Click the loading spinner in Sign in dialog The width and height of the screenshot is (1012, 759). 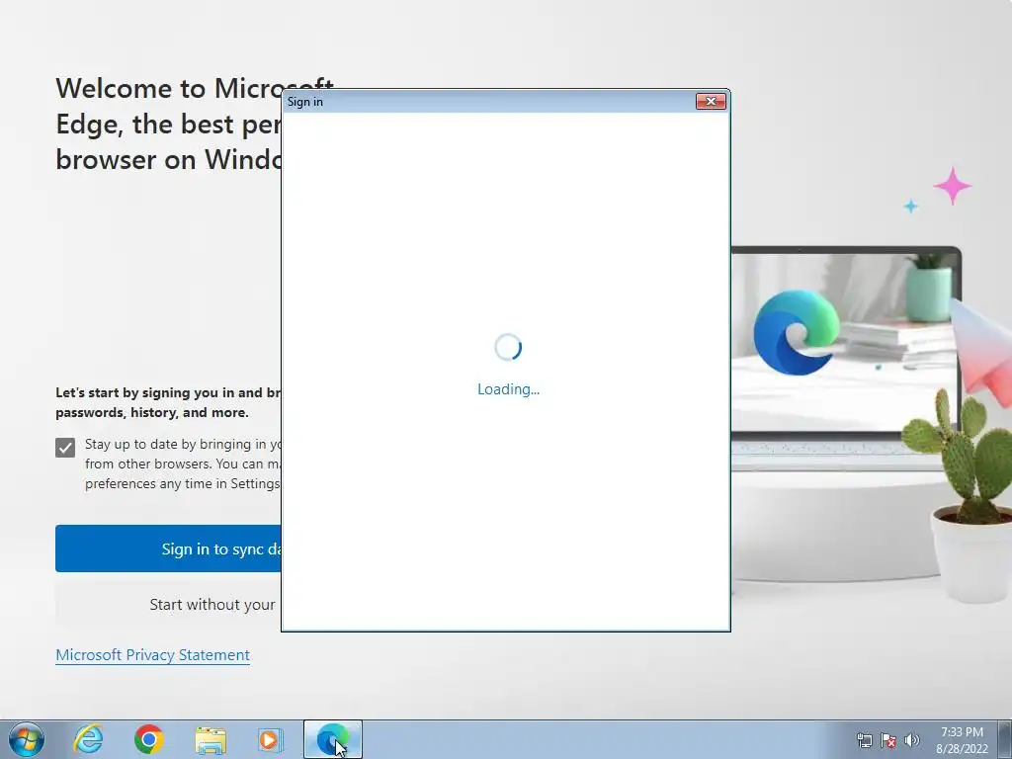(x=508, y=347)
